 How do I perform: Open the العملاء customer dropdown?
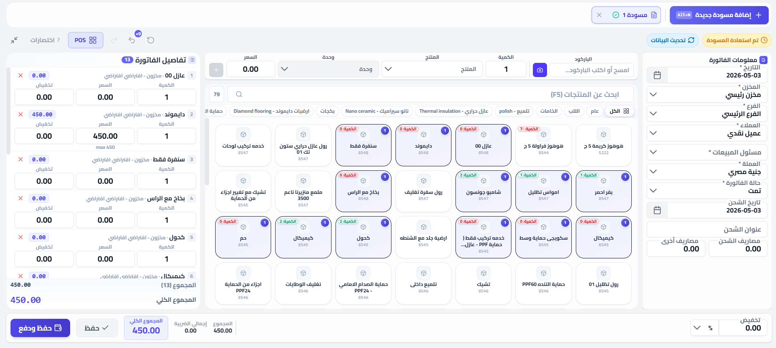(707, 133)
